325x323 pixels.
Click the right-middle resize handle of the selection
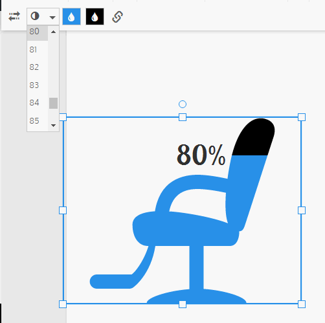pos(302,210)
